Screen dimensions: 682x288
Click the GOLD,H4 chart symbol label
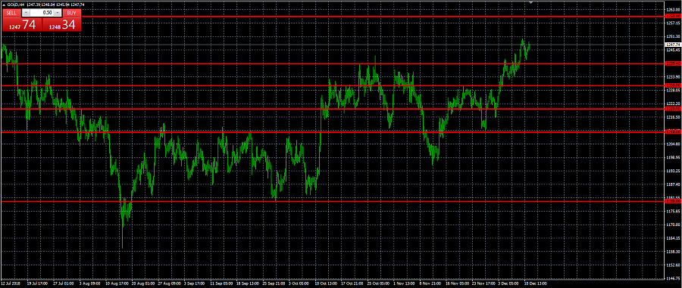[16, 5]
